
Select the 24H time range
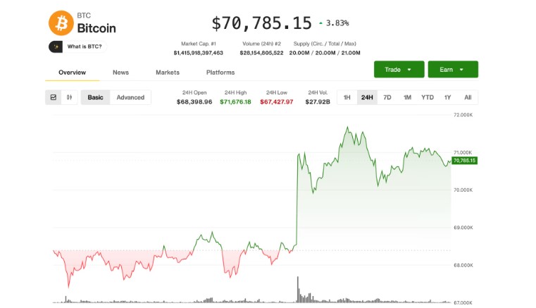[x=367, y=97]
